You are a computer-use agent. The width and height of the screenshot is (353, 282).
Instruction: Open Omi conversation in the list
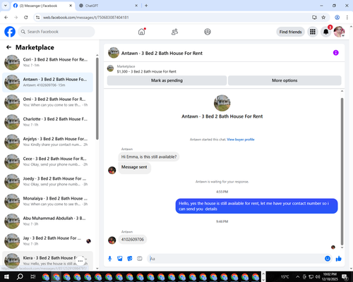click(47, 102)
